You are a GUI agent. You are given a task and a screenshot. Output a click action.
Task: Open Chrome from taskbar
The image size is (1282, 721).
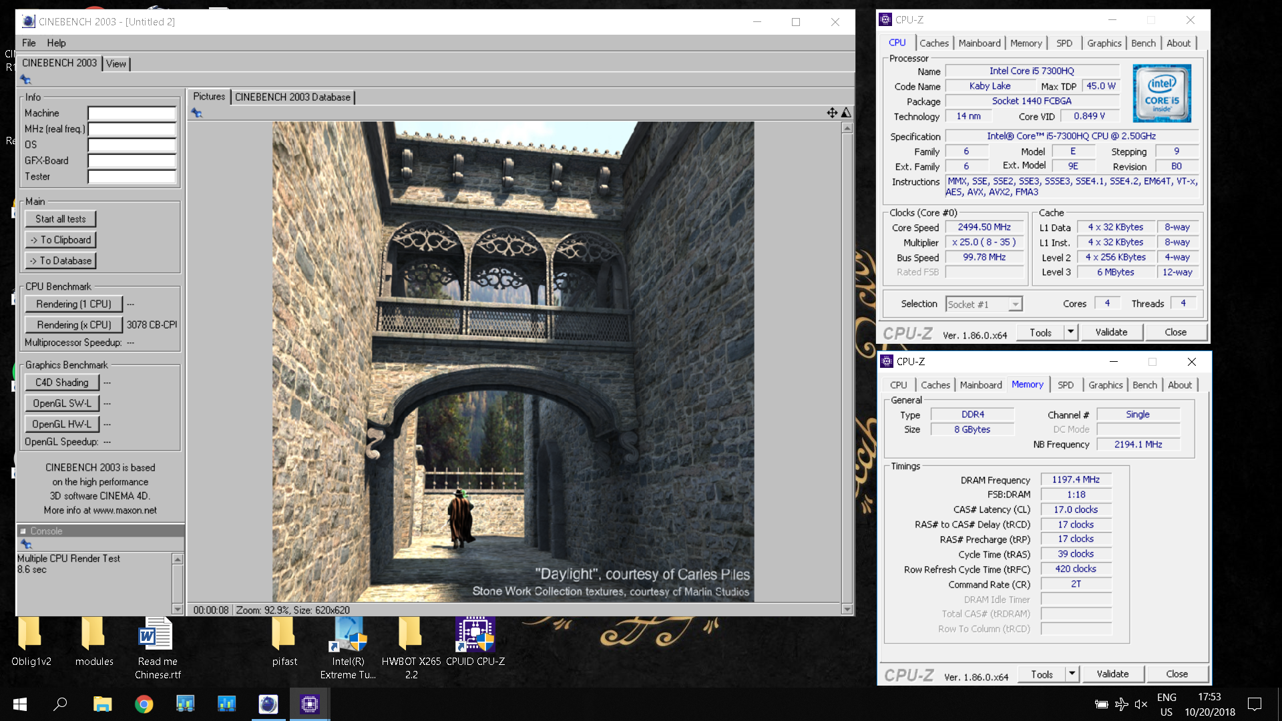coord(144,704)
